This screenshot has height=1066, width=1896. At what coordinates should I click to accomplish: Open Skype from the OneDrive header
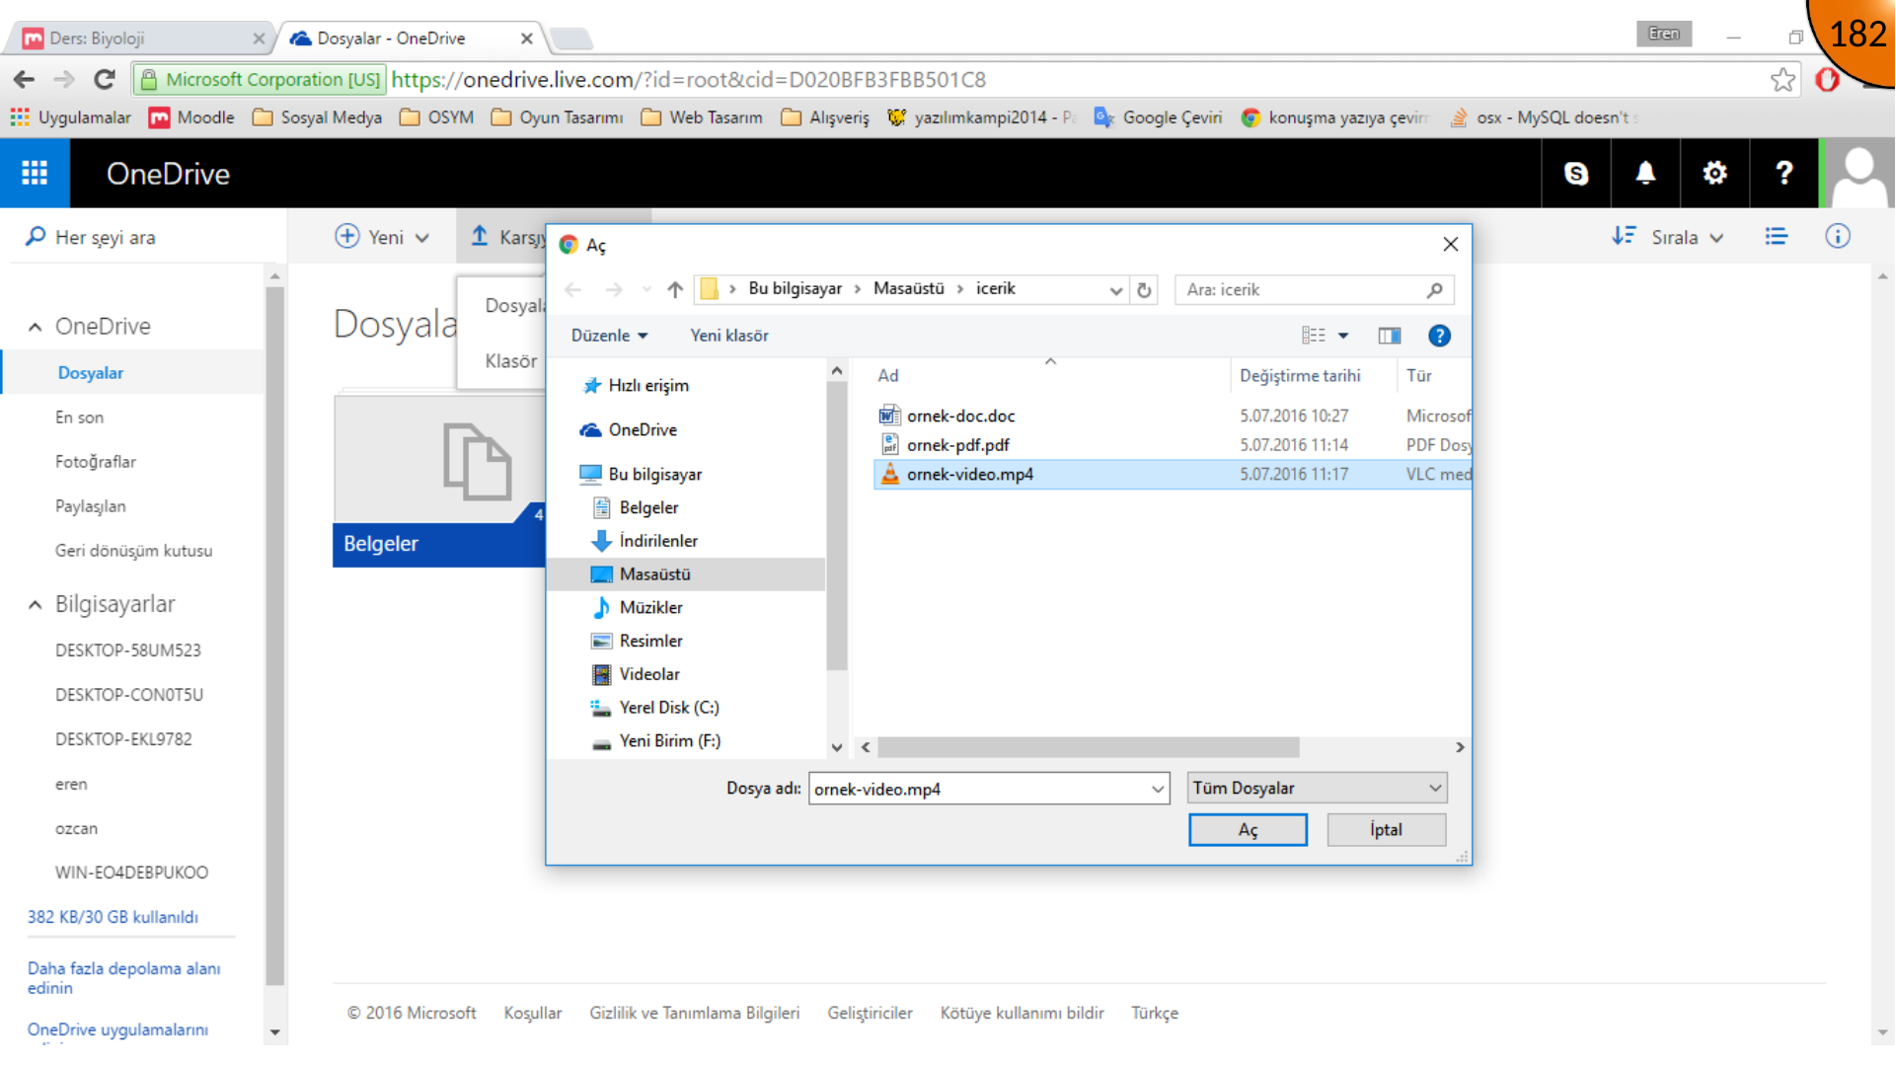click(1576, 174)
